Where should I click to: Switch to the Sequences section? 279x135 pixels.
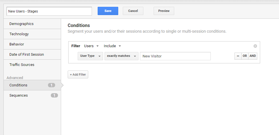pyautogui.click(x=32, y=95)
